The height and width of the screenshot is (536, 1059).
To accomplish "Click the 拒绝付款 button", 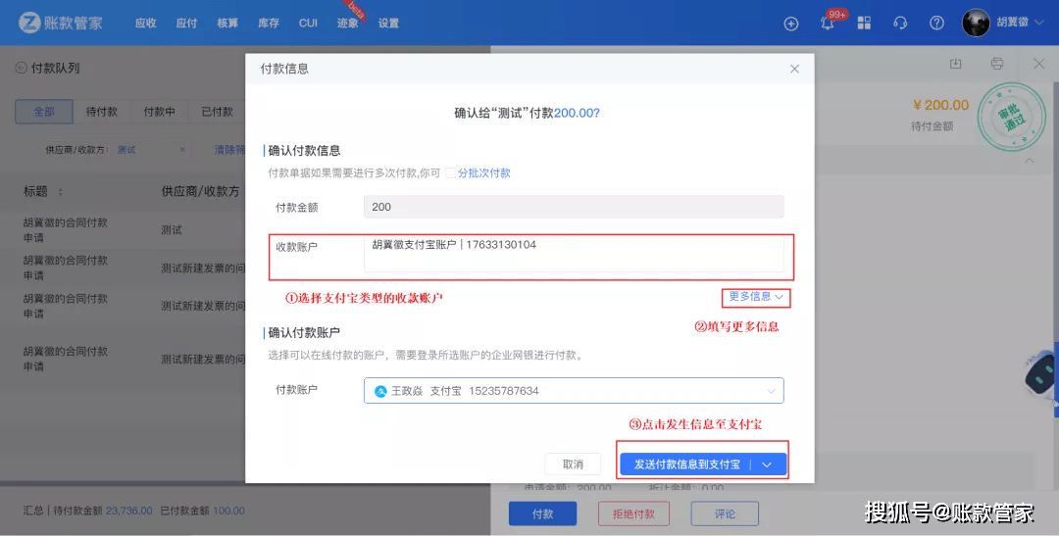I will coord(633,513).
